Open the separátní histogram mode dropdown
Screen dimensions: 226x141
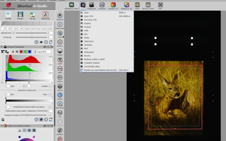43,51
